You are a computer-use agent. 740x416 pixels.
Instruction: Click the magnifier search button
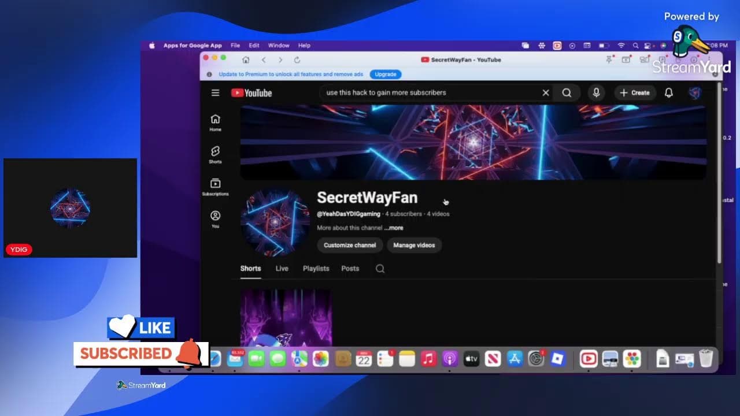[567, 92]
